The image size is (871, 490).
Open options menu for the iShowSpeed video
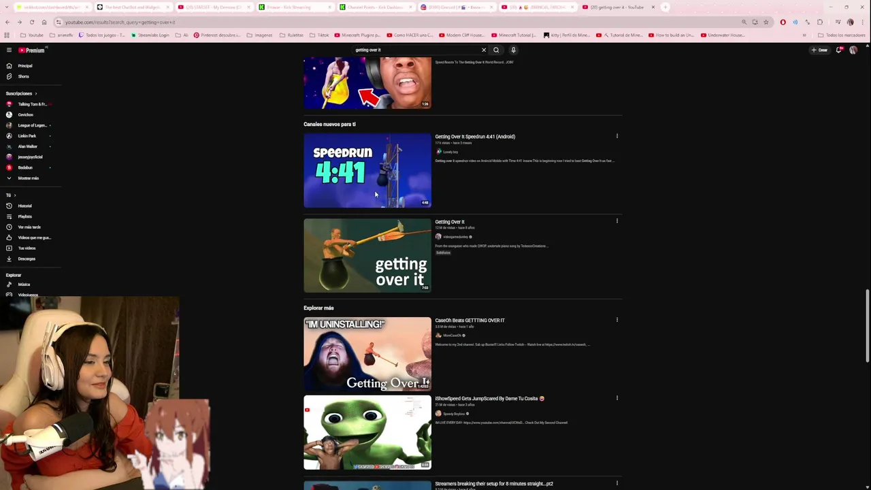click(x=617, y=398)
